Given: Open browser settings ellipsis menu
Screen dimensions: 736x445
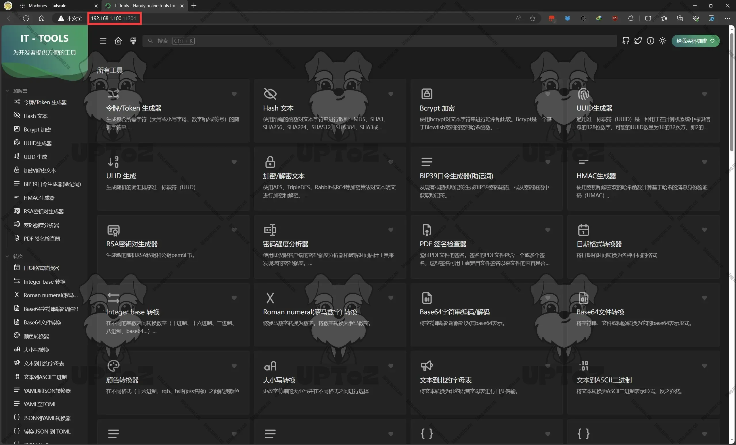Looking at the screenshot, I should [x=727, y=18].
